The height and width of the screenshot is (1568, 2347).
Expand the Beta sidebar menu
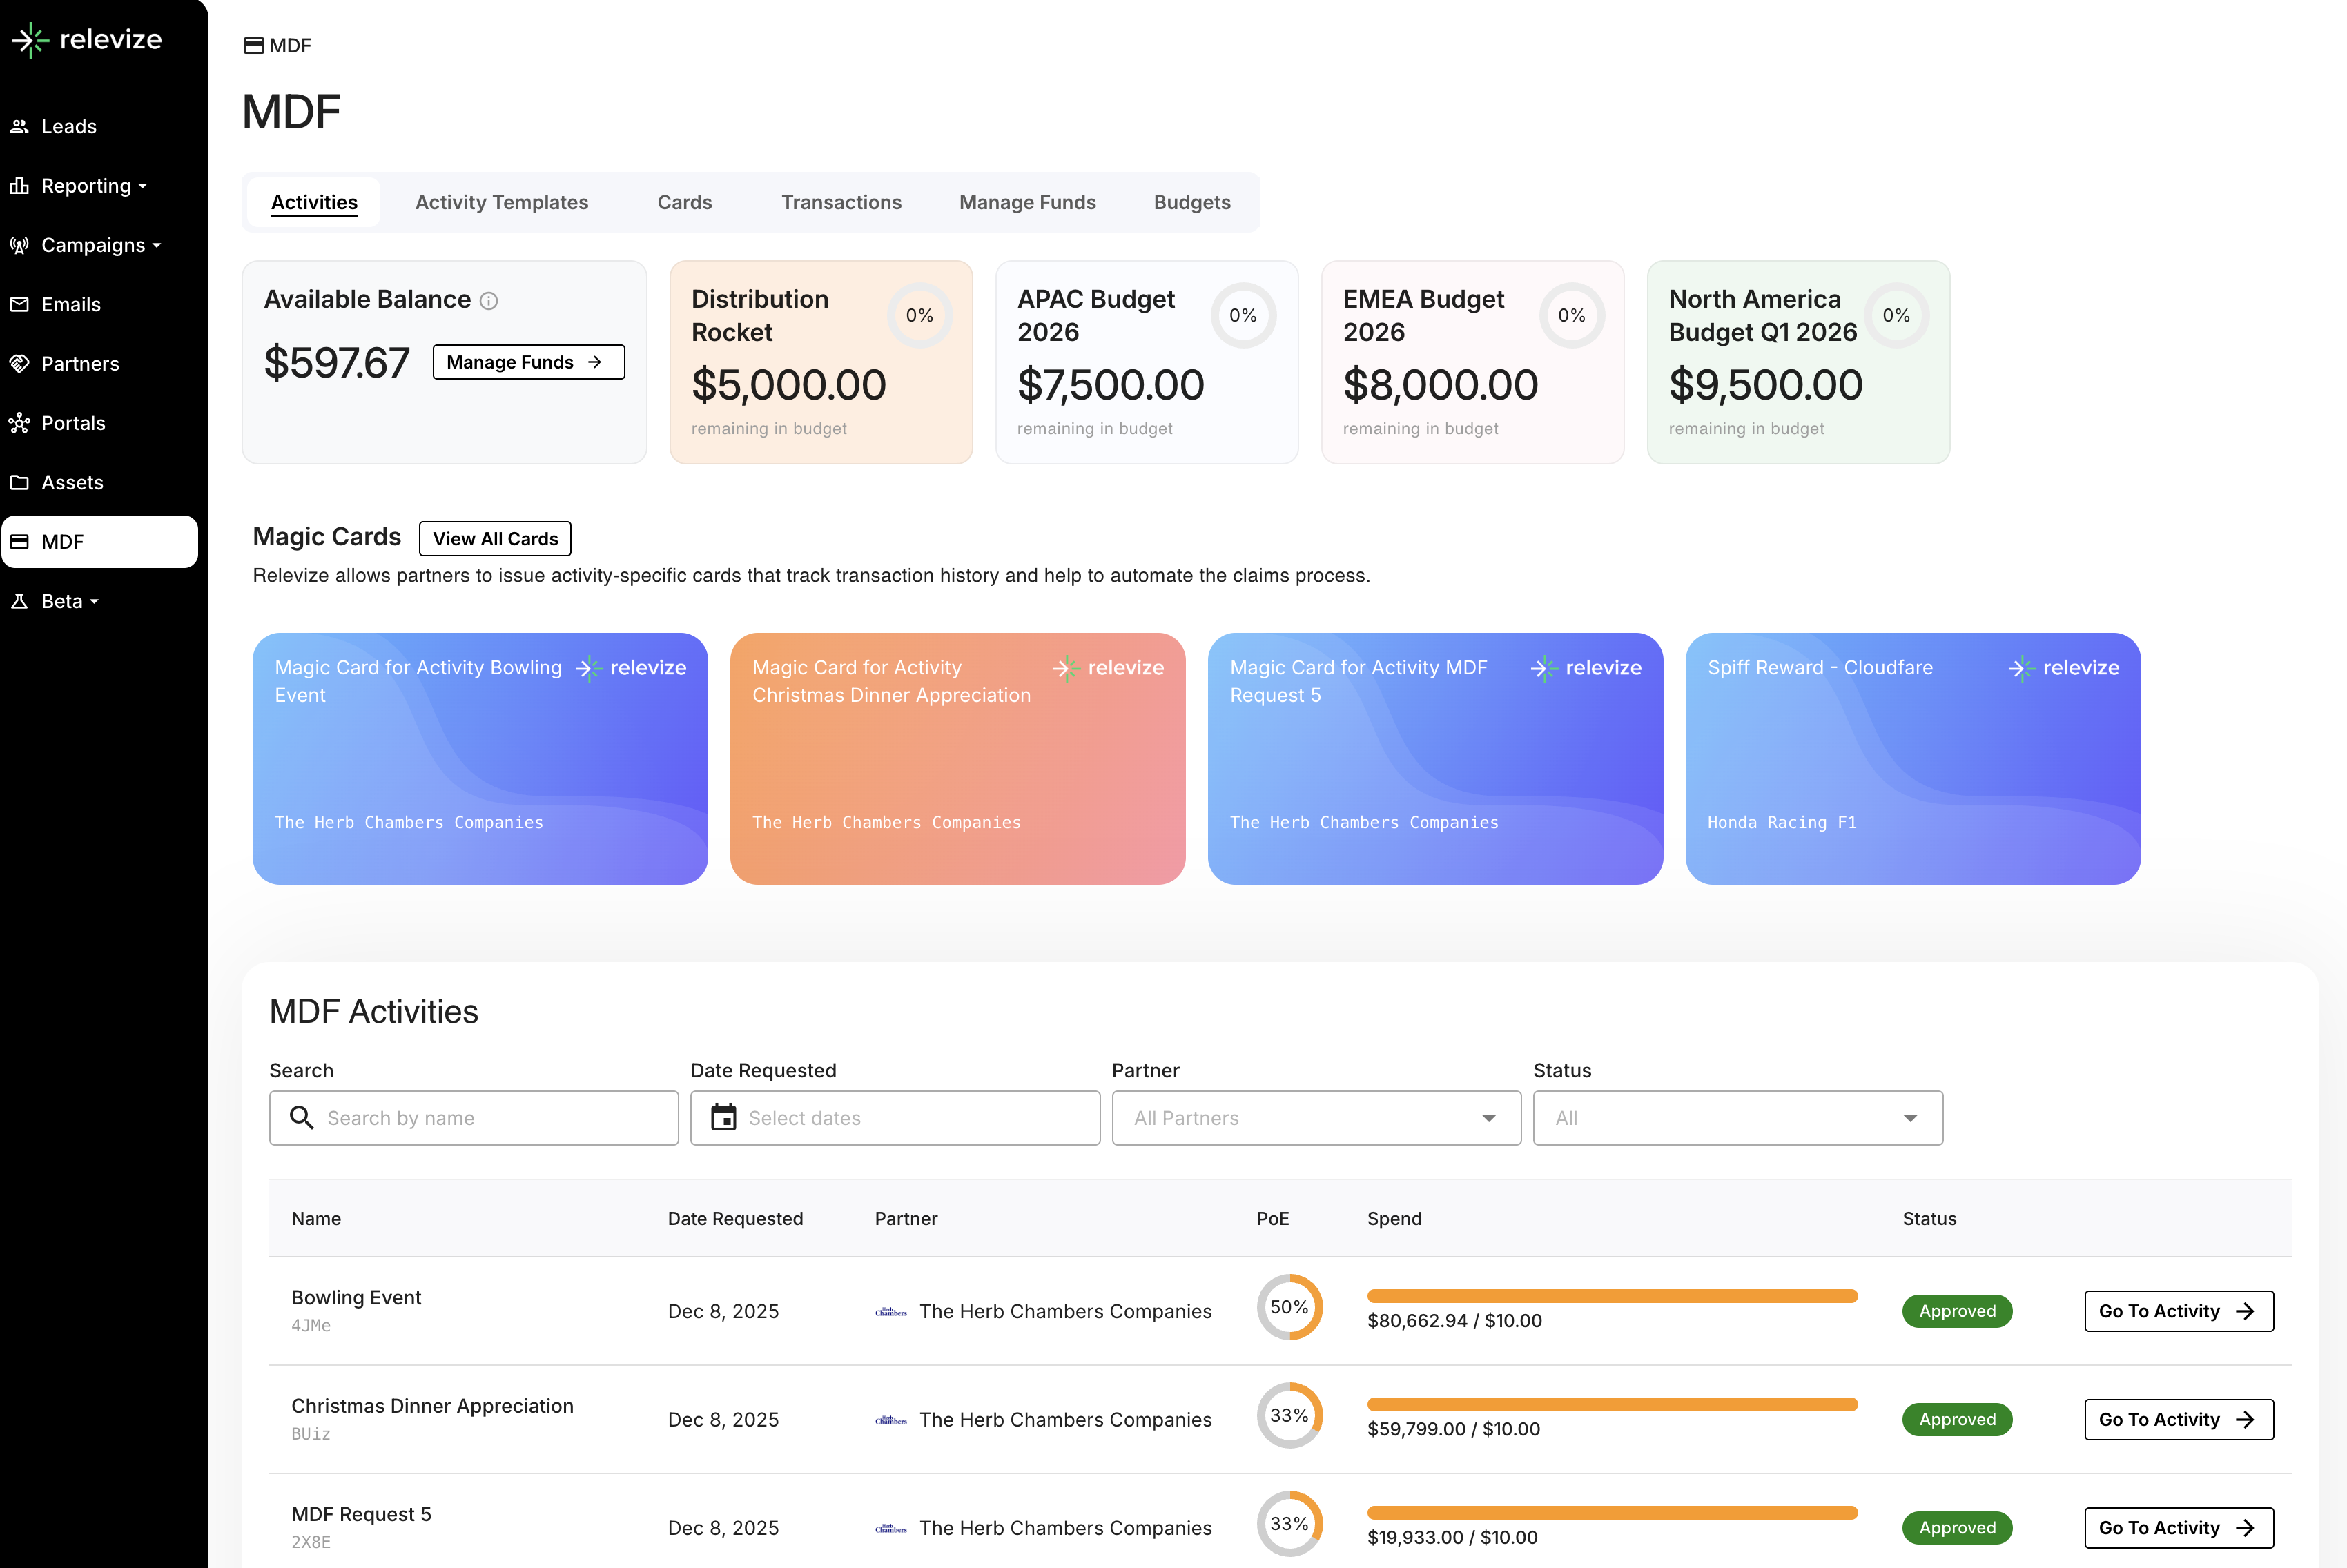pos(69,601)
